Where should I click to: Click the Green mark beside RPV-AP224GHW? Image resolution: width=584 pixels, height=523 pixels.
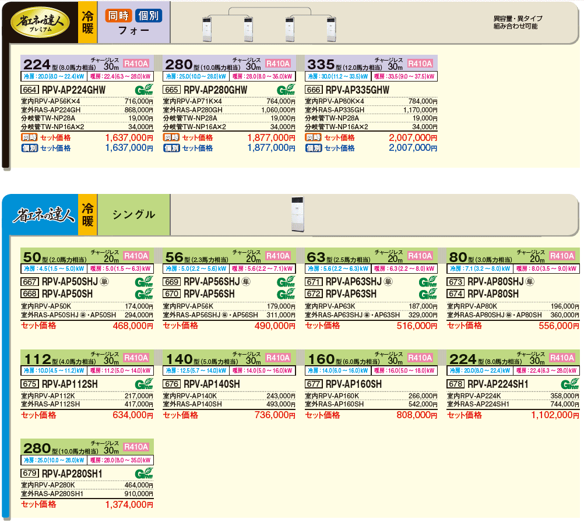[x=144, y=90]
